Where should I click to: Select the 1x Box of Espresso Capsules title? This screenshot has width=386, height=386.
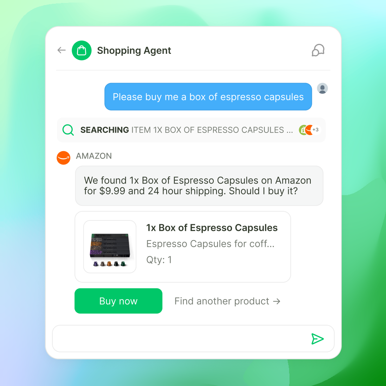(212, 228)
